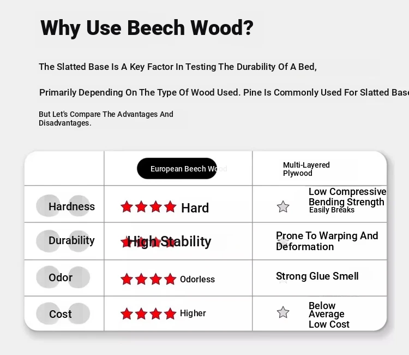The image size is (409, 355).
Task: Click the Easily Breaks text
Action: tap(332, 210)
